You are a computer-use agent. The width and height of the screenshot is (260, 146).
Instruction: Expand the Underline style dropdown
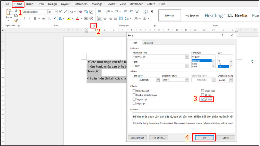[188, 79]
